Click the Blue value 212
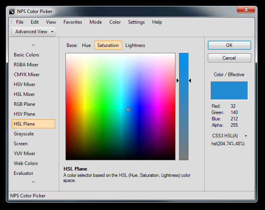Screen dimensions: 265x210 pos(234,119)
